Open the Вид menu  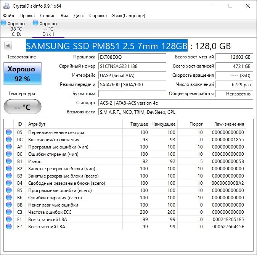tap(64, 16)
